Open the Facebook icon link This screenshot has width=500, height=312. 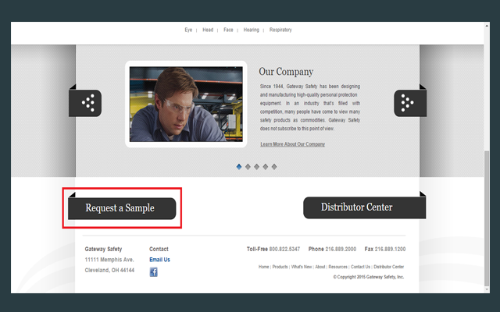pyautogui.click(x=154, y=272)
